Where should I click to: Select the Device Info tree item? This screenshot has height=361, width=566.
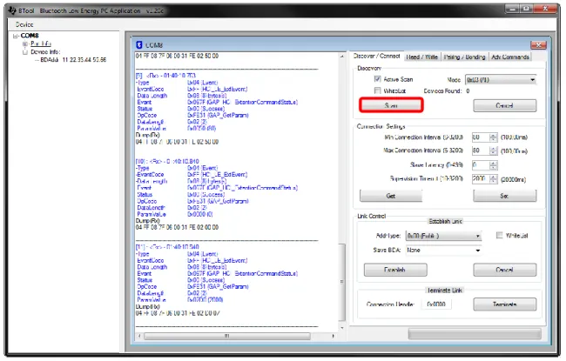(45, 51)
